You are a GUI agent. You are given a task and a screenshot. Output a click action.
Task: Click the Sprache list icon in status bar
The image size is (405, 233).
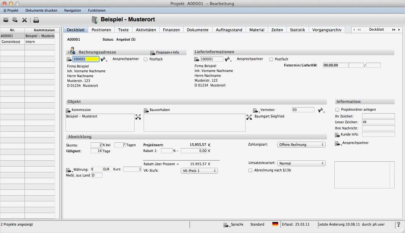227,225
